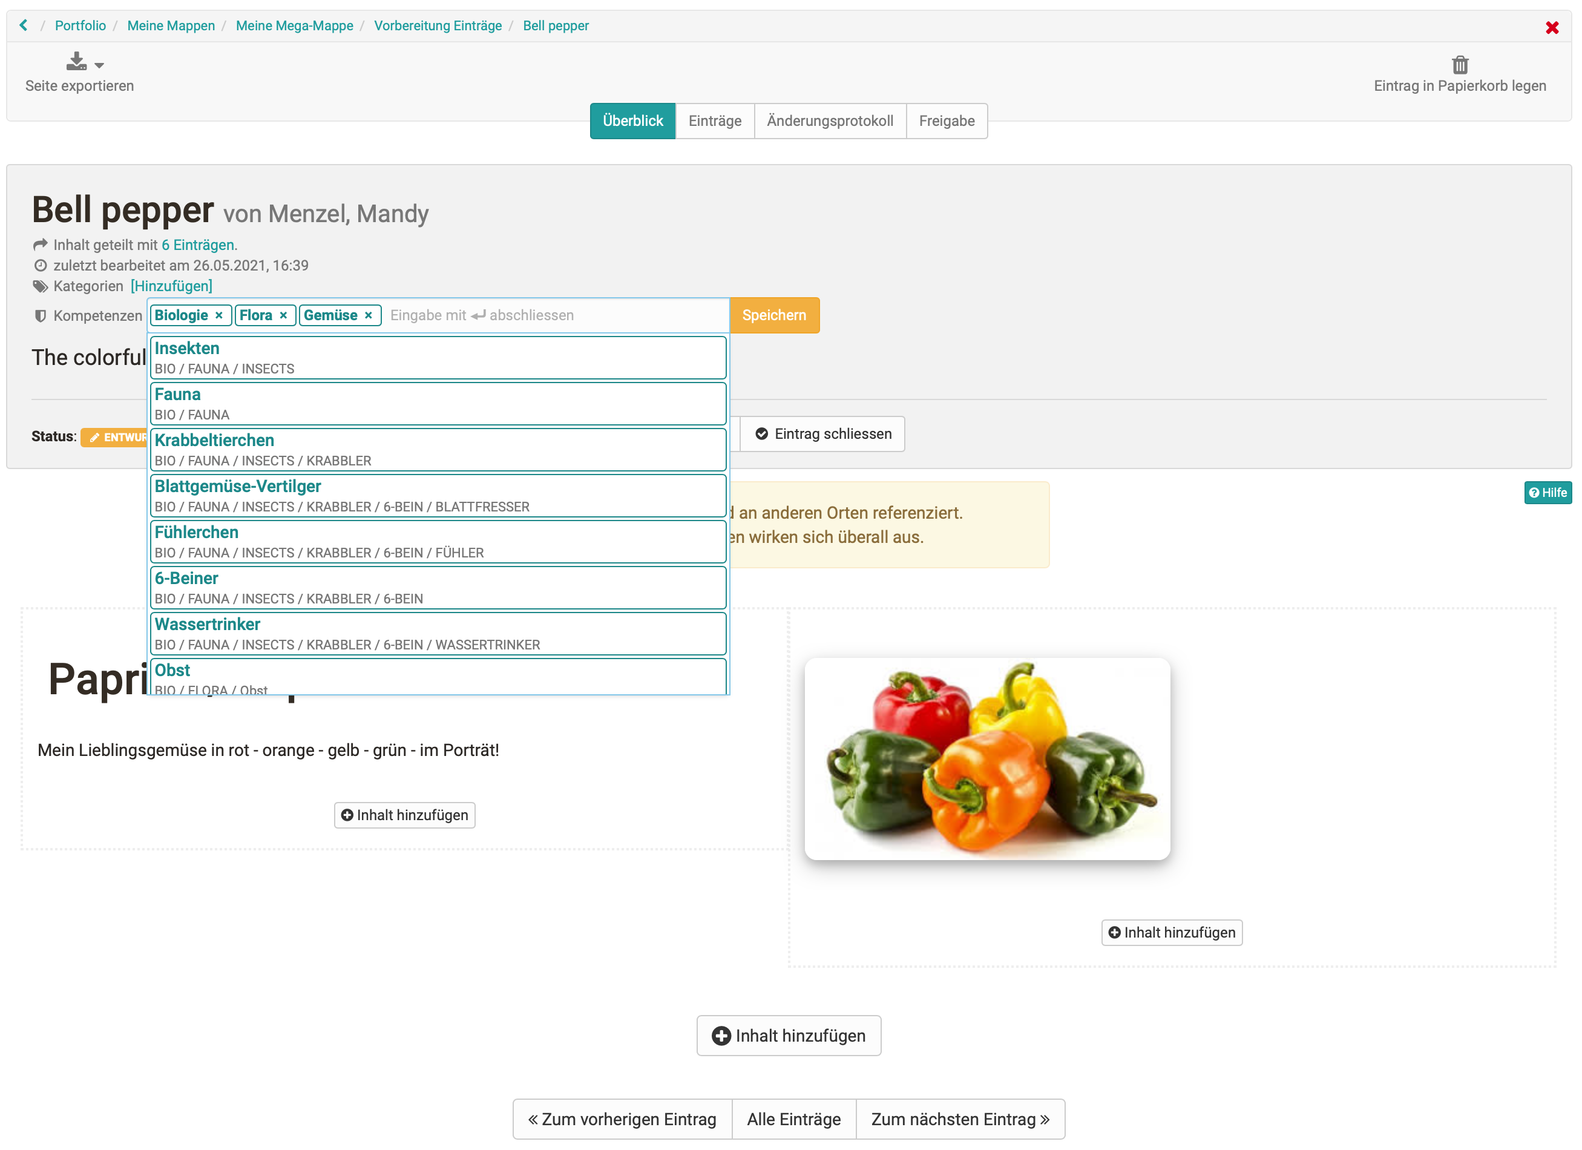Remove the Biologie competence tag
The width and height of the screenshot is (1582, 1150).
219,316
